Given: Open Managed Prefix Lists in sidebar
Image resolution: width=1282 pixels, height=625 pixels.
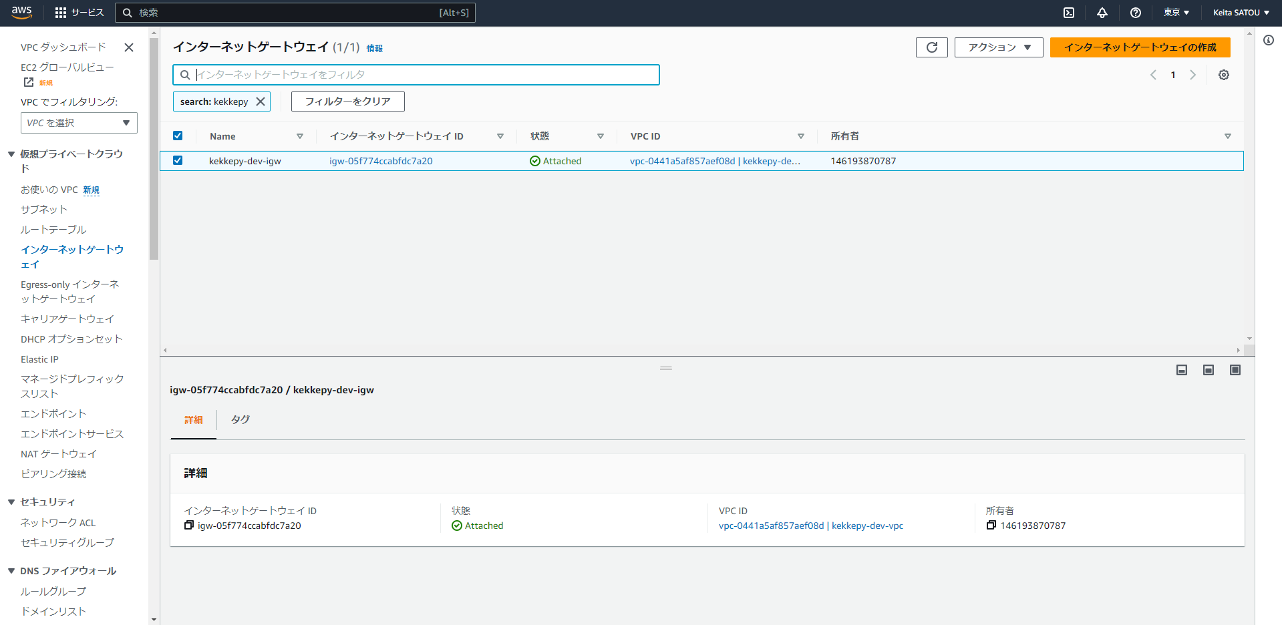Looking at the screenshot, I should point(72,387).
